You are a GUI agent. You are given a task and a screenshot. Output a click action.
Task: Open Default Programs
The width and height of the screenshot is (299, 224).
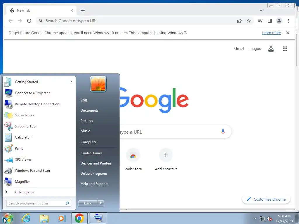[94, 174]
